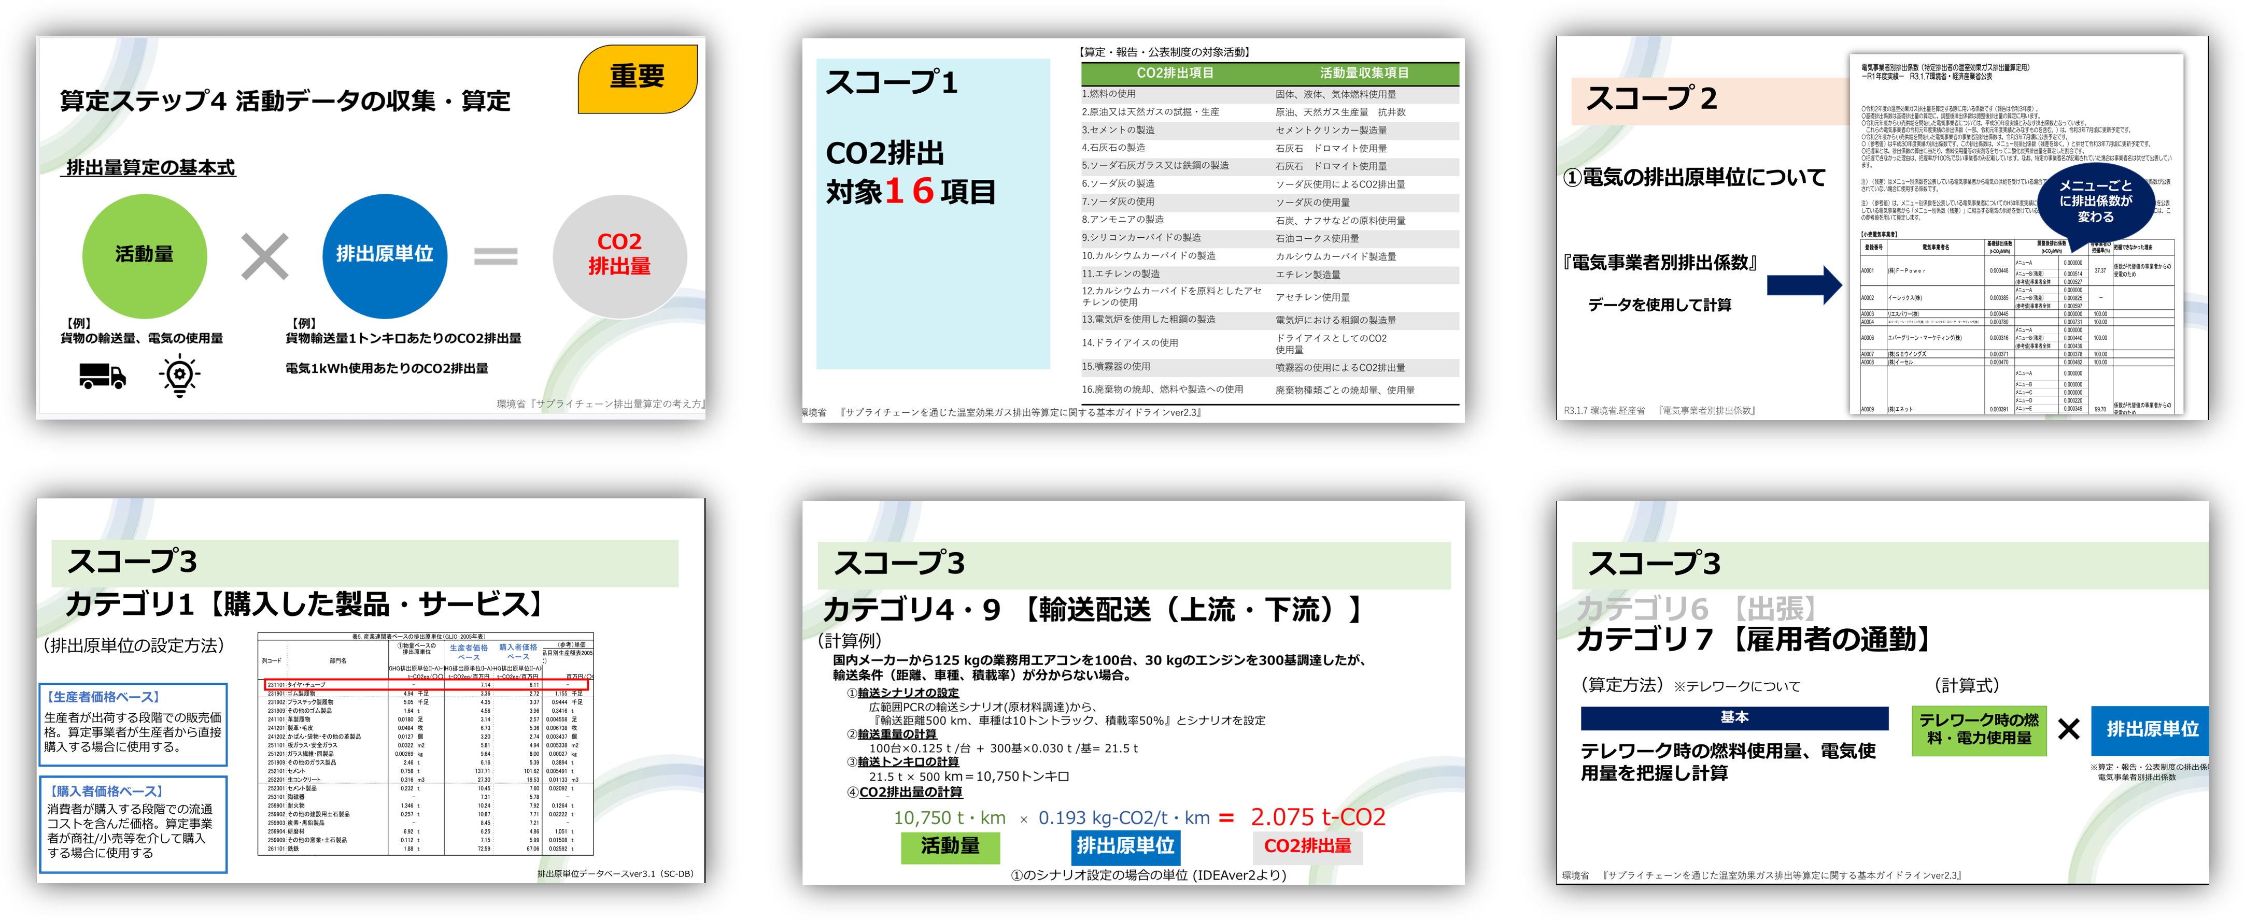Select the yellow 重要 badge
2245x921 pixels.
click(x=637, y=78)
